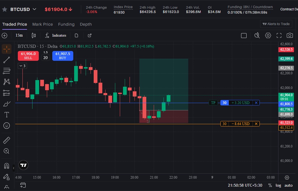298x191 pixels.
Task: Change the candlestick chart style
Action: (x=34, y=35)
